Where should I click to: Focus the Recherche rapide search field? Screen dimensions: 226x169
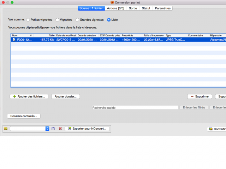tap(135, 107)
